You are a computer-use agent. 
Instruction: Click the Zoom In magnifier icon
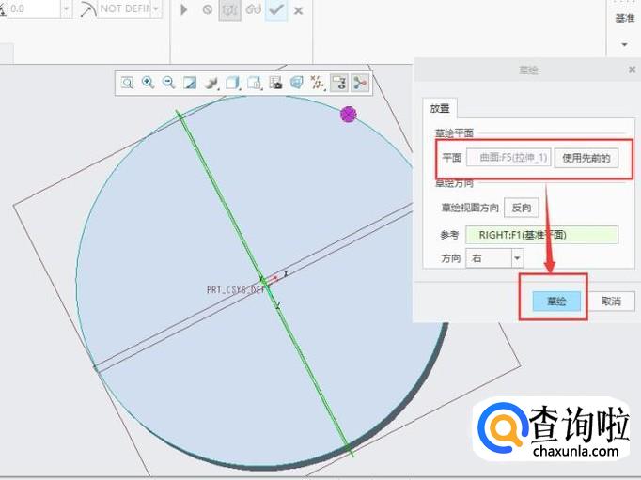148,83
